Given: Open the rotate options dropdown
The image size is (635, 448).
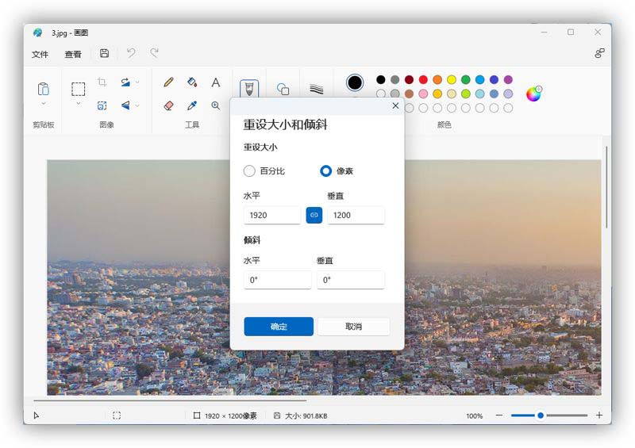Looking at the screenshot, I should (x=137, y=82).
